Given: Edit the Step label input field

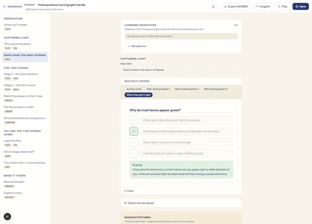Looking at the screenshot, I should coord(181,70).
